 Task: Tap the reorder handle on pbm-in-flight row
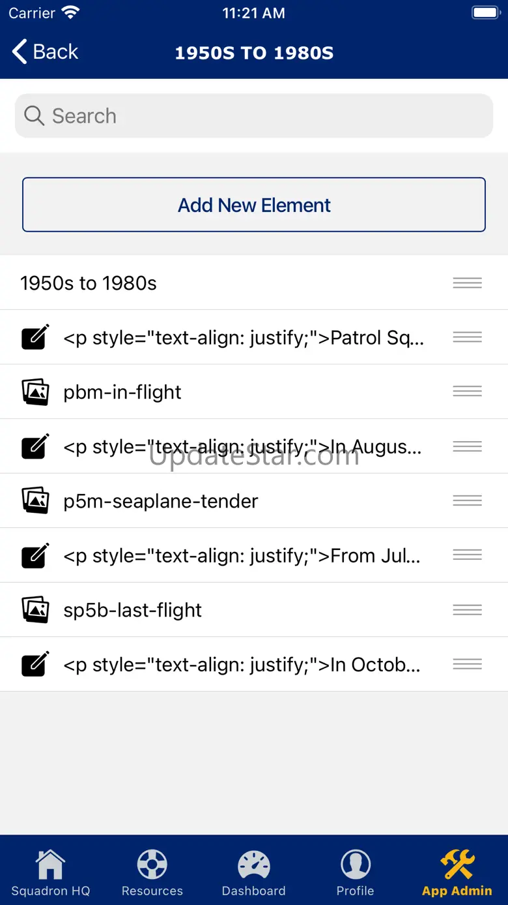(467, 391)
